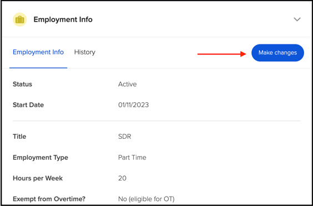Screen dimensions: 313x206
Task: Click the Exempt from Overtime? label
Action: (x=49, y=199)
